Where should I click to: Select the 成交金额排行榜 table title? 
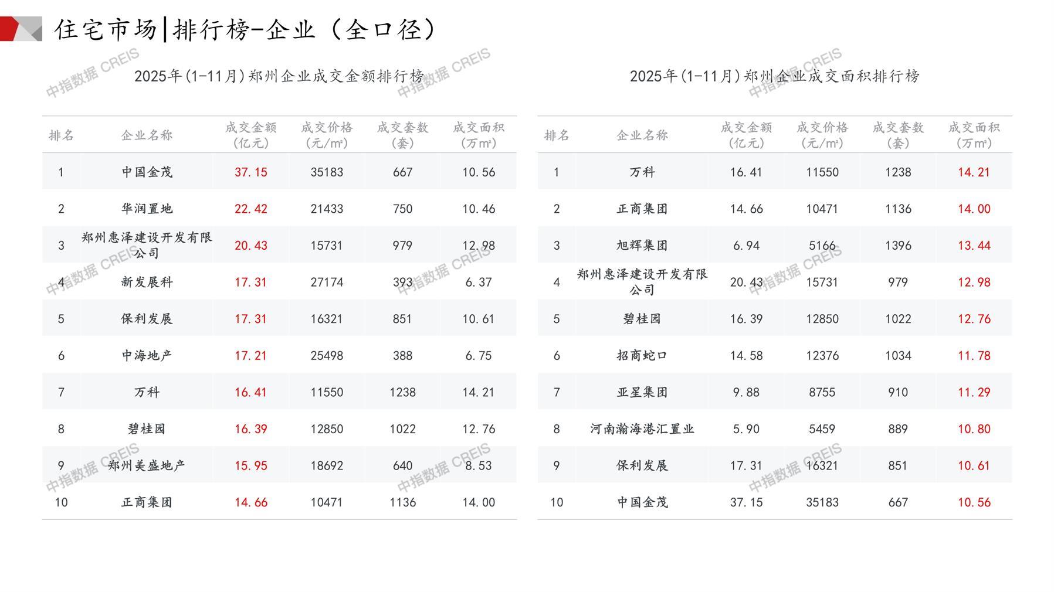point(279,76)
